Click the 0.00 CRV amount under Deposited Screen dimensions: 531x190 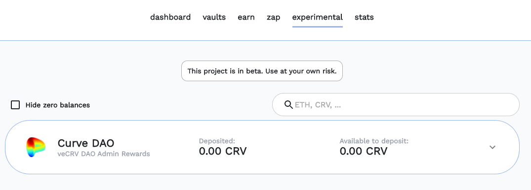(x=222, y=151)
